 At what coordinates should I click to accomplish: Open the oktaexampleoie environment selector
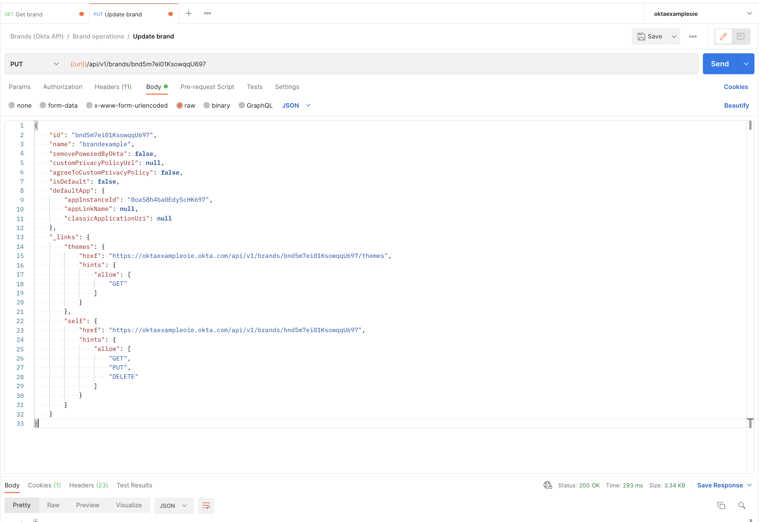[x=701, y=14]
